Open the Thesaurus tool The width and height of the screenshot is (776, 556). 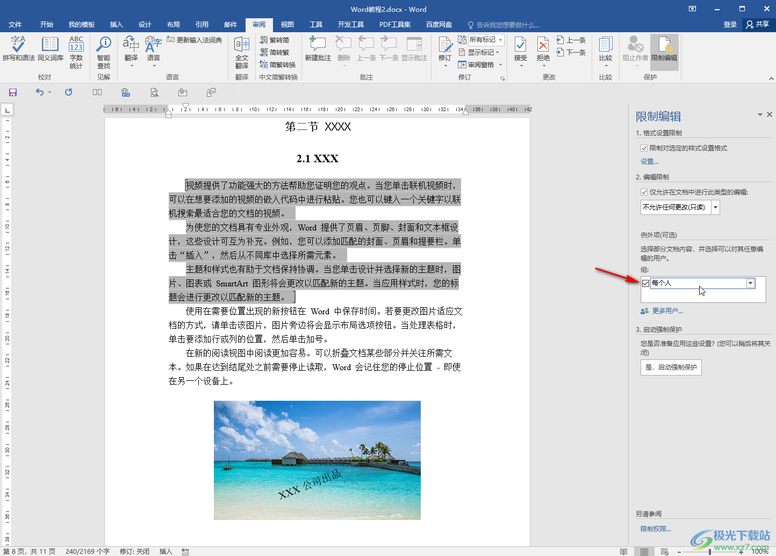tap(50, 48)
